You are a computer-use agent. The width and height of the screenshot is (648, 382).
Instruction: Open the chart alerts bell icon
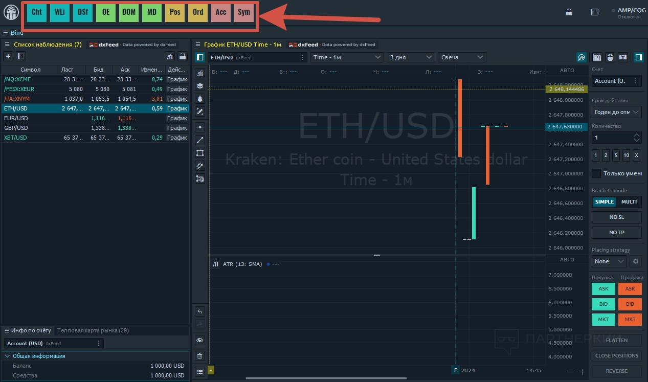tap(200, 99)
